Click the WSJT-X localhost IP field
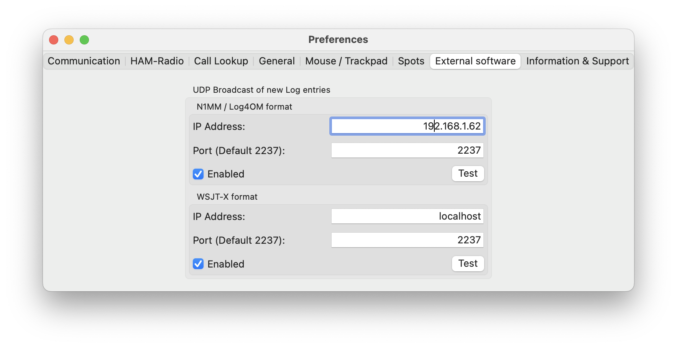677x348 pixels. pyautogui.click(x=407, y=216)
